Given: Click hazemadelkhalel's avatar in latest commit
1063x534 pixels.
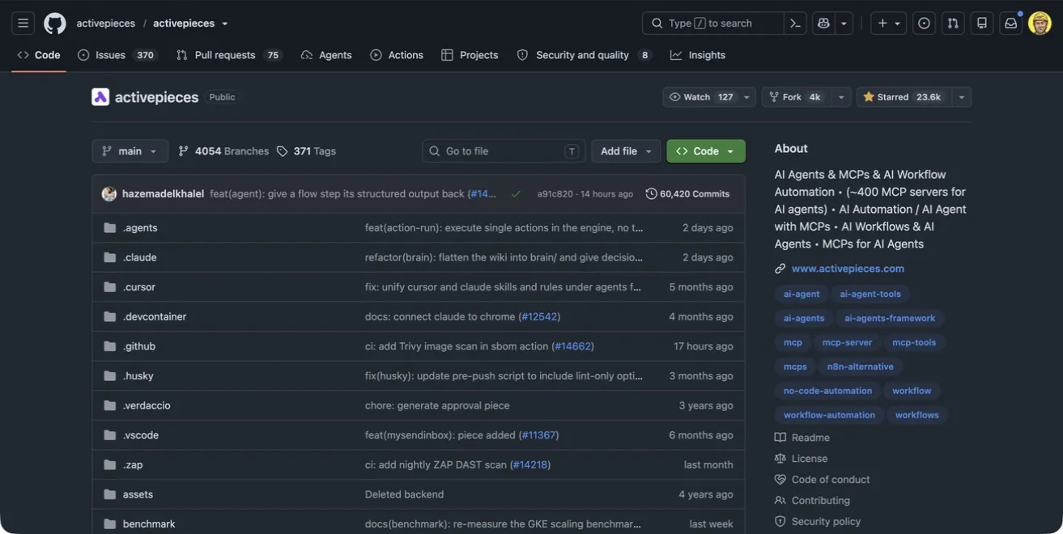Looking at the screenshot, I should [x=109, y=194].
